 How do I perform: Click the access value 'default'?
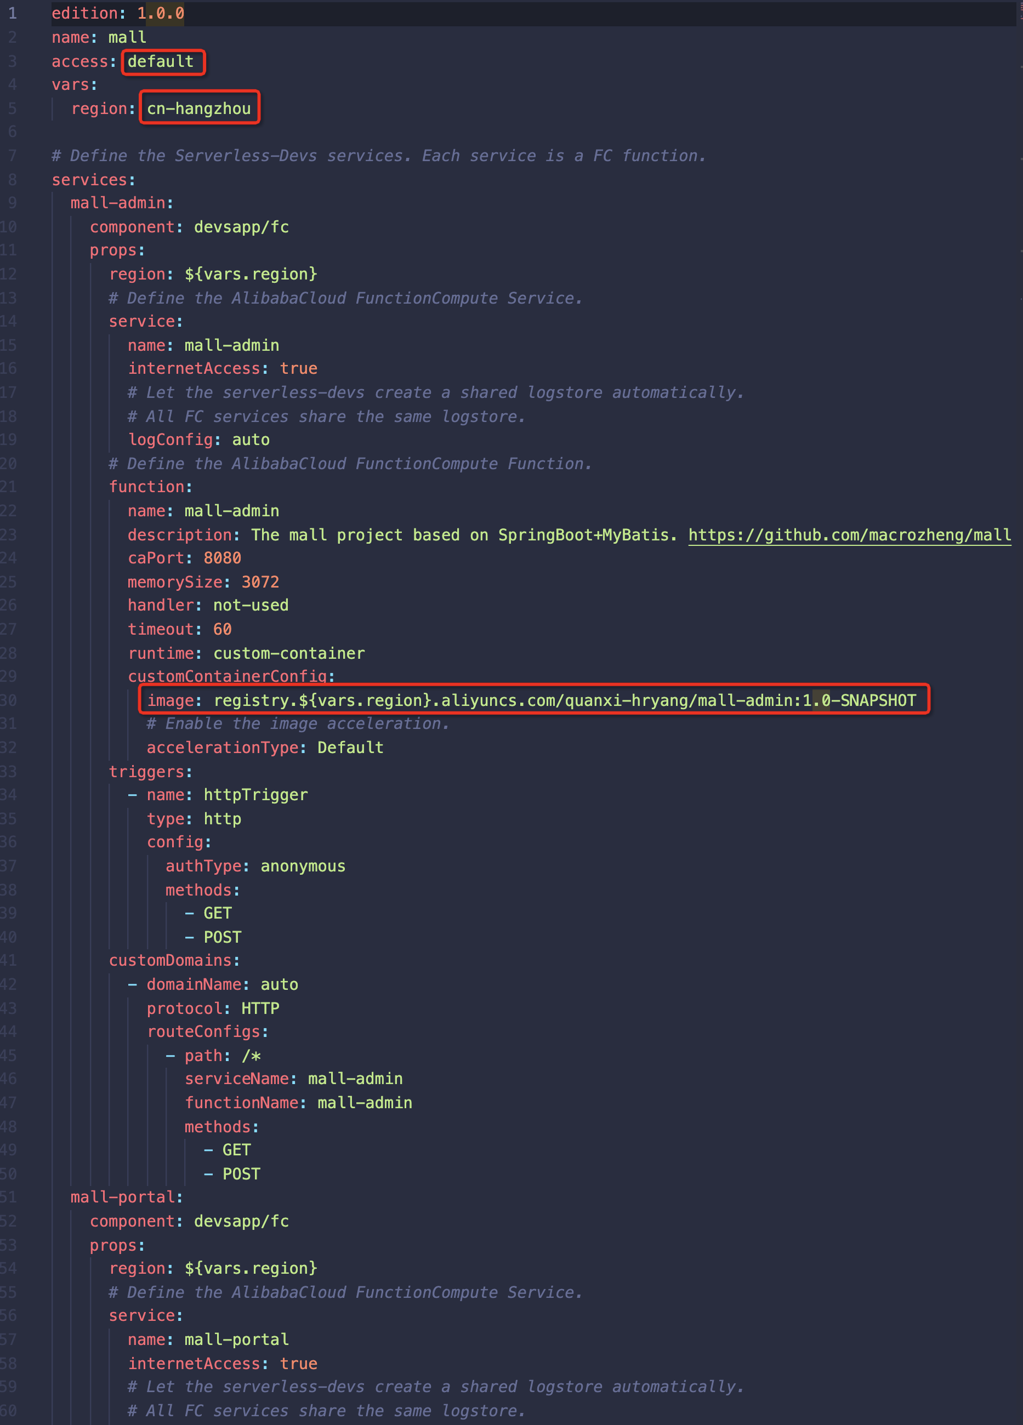tap(161, 61)
